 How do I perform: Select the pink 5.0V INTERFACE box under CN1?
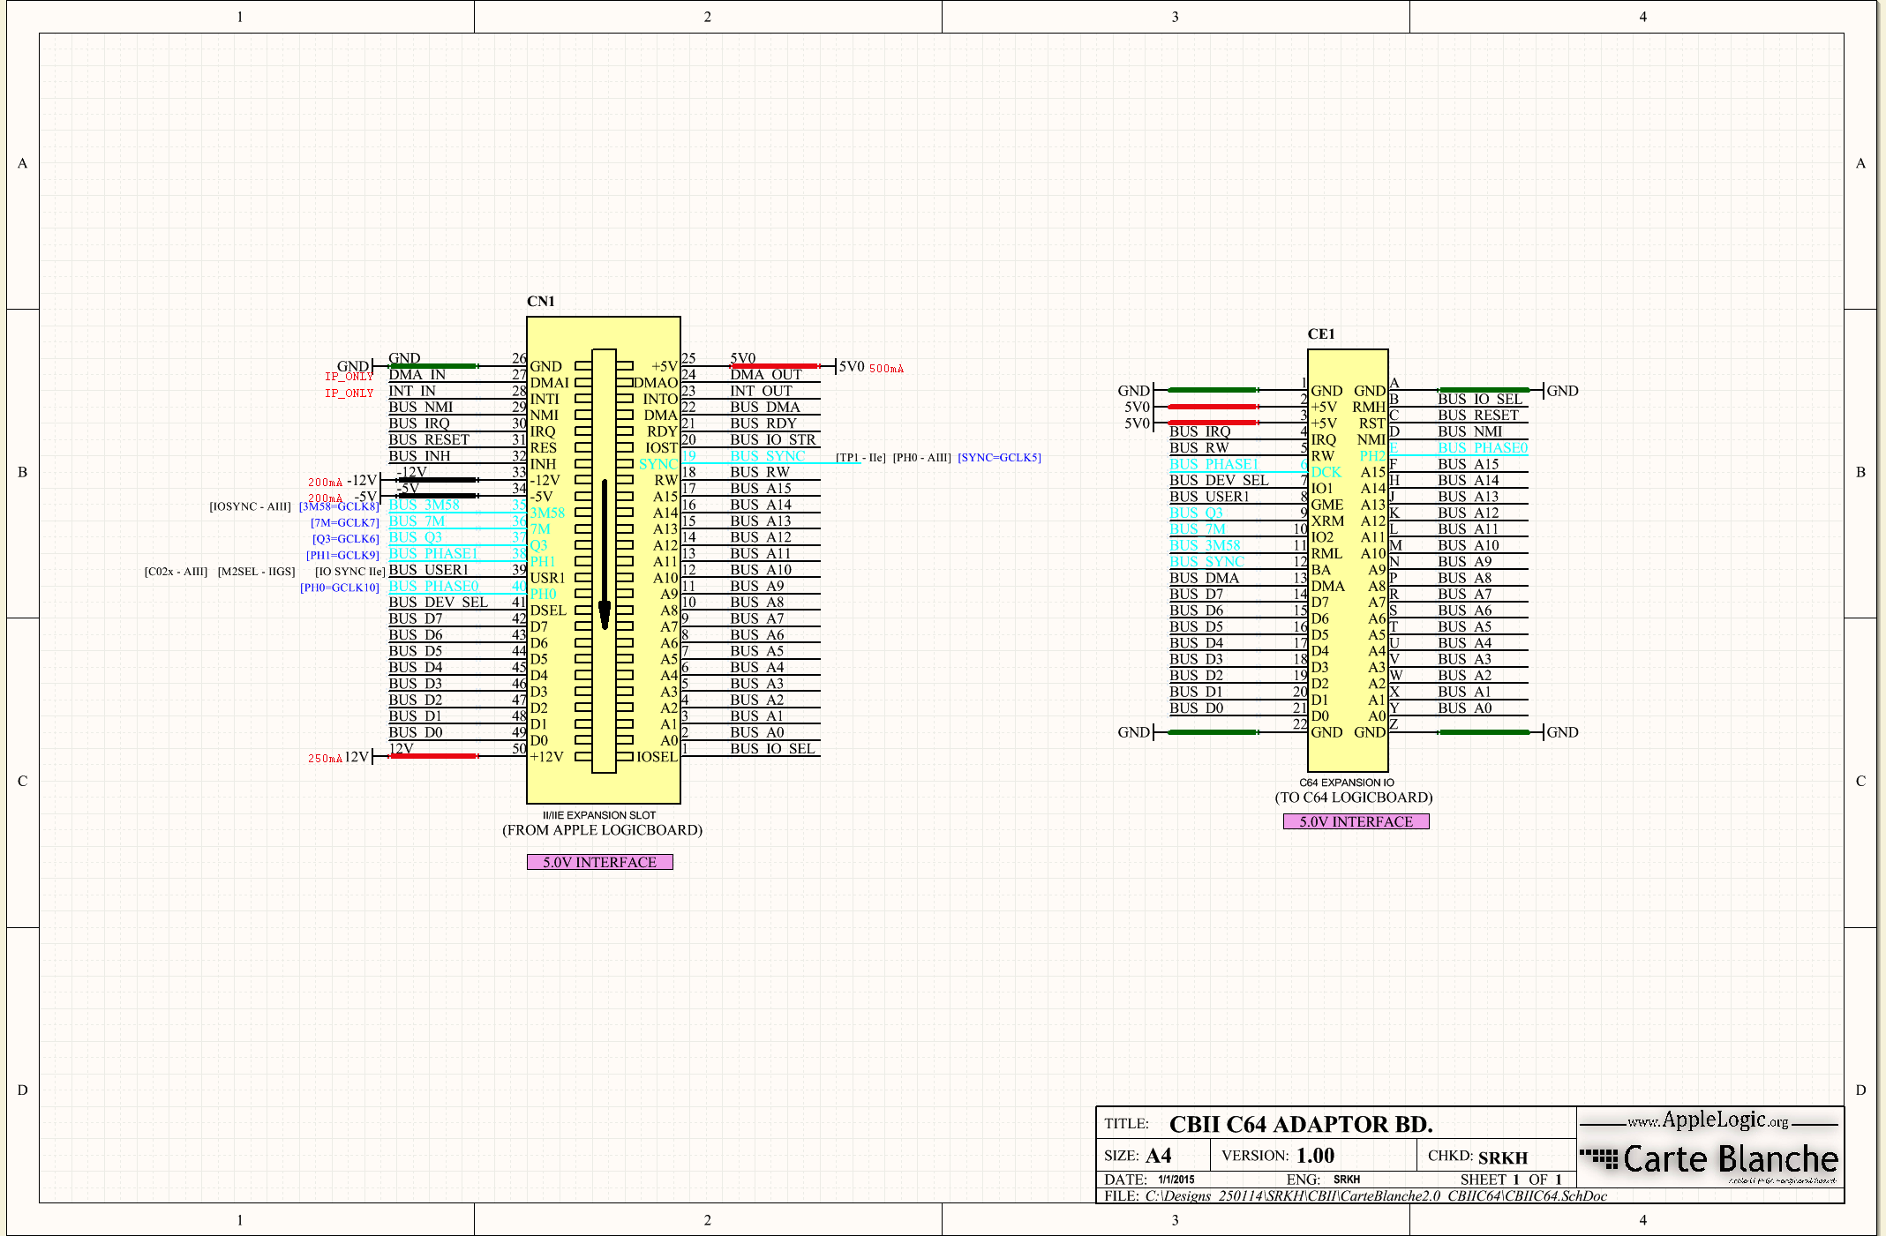click(x=600, y=862)
